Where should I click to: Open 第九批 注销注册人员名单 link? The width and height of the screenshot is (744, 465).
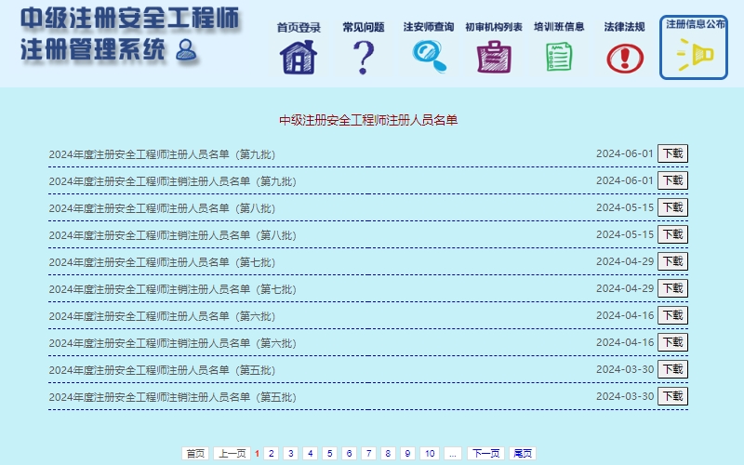(x=172, y=181)
